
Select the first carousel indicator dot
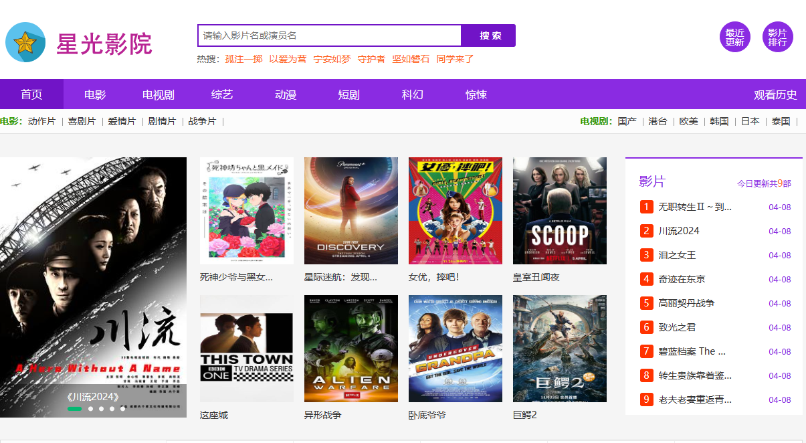pos(74,408)
